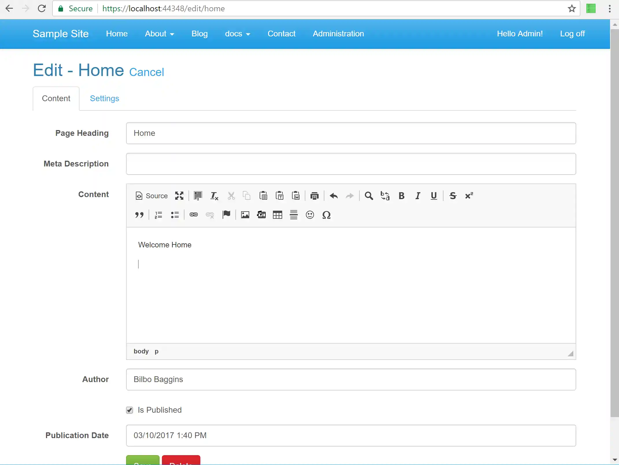Click the Cancel link next to Edit - Home

(x=146, y=72)
